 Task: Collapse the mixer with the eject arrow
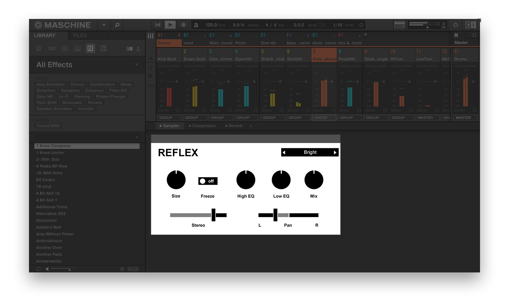pos(150,59)
